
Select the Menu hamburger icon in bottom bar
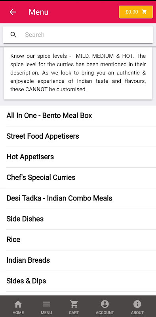(x=46, y=304)
